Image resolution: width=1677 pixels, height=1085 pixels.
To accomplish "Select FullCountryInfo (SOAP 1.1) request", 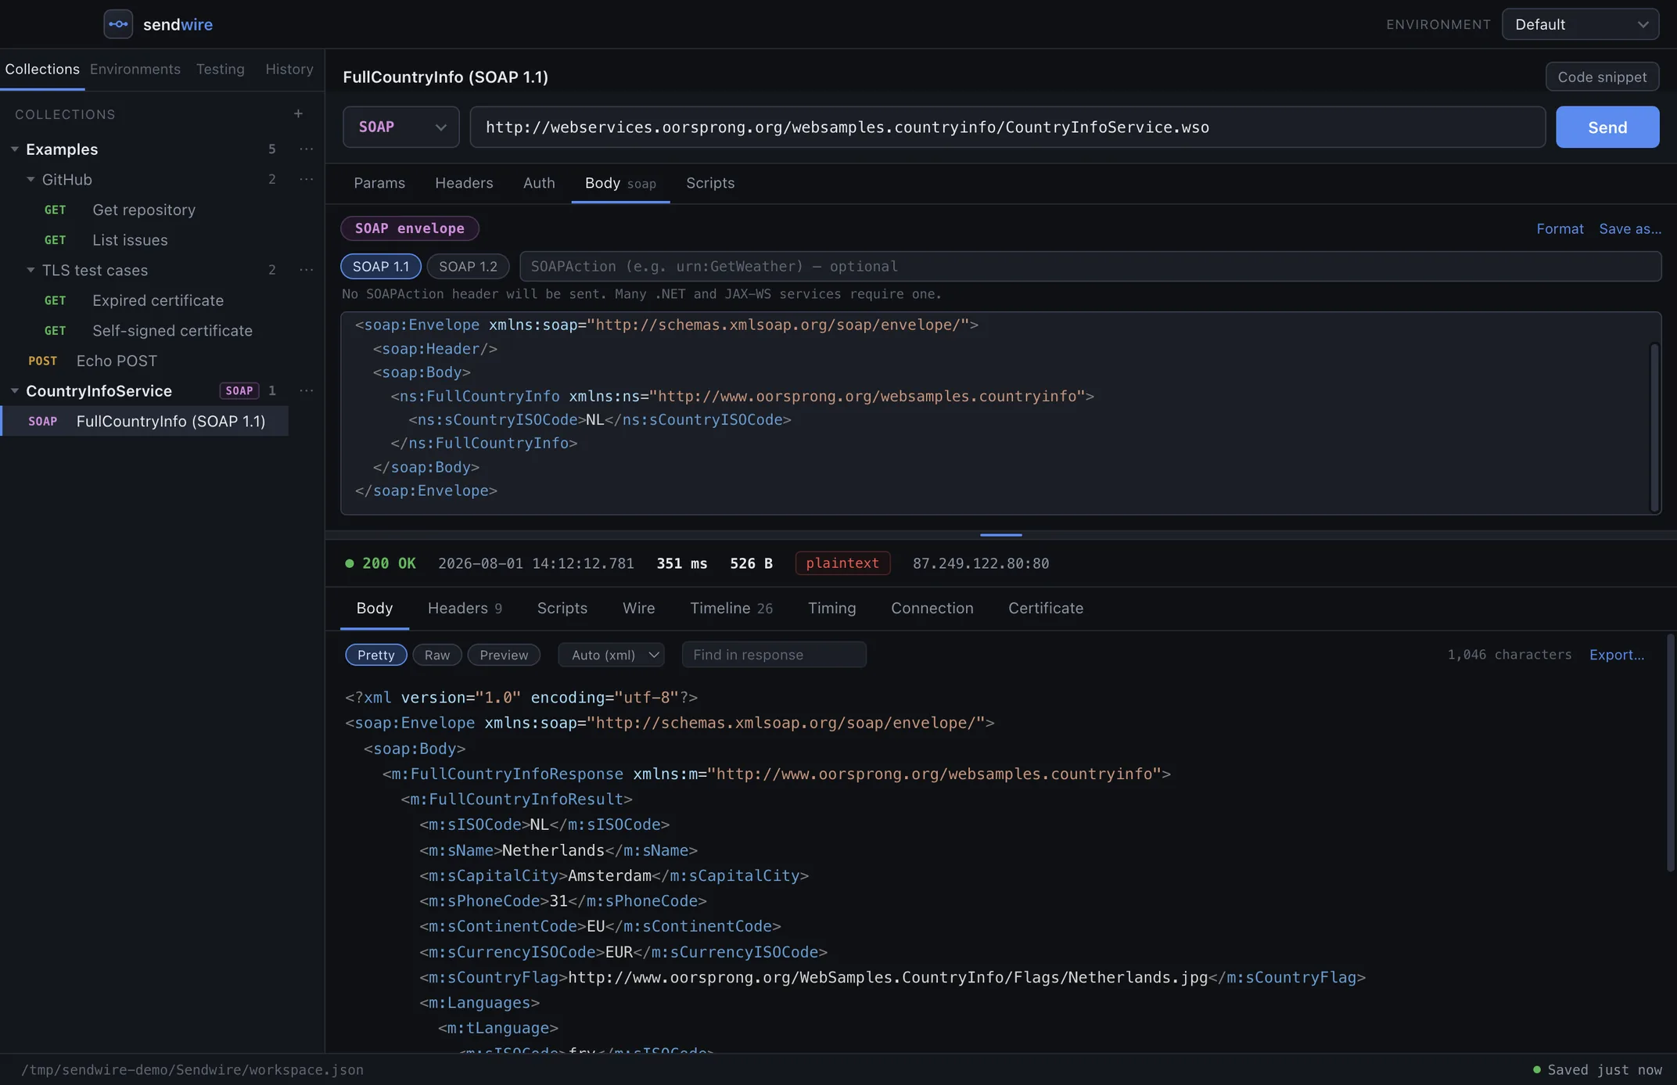I will 144,422.
